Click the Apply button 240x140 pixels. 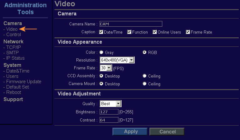[x=130, y=132]
